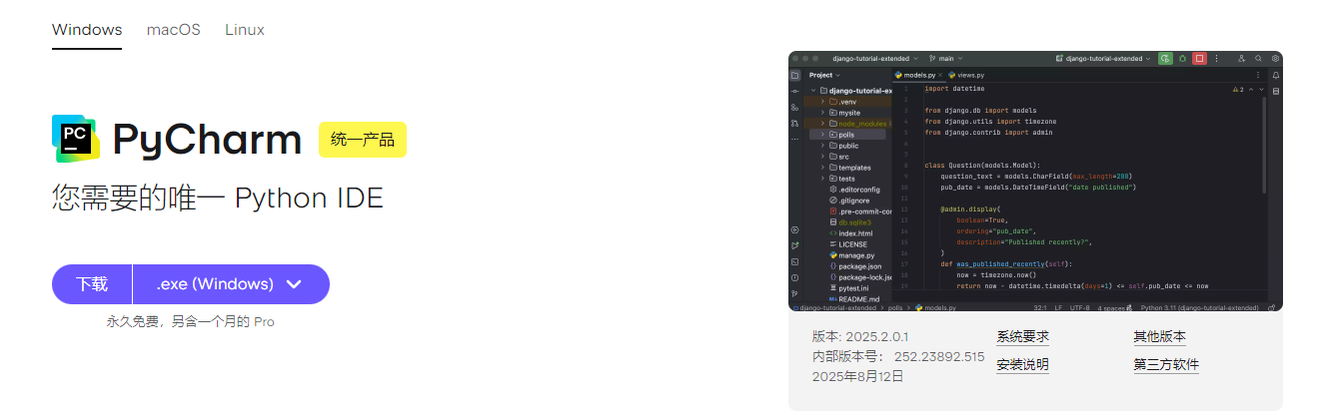Switch to the macOS tab
1319x414 pixels.
173,30
